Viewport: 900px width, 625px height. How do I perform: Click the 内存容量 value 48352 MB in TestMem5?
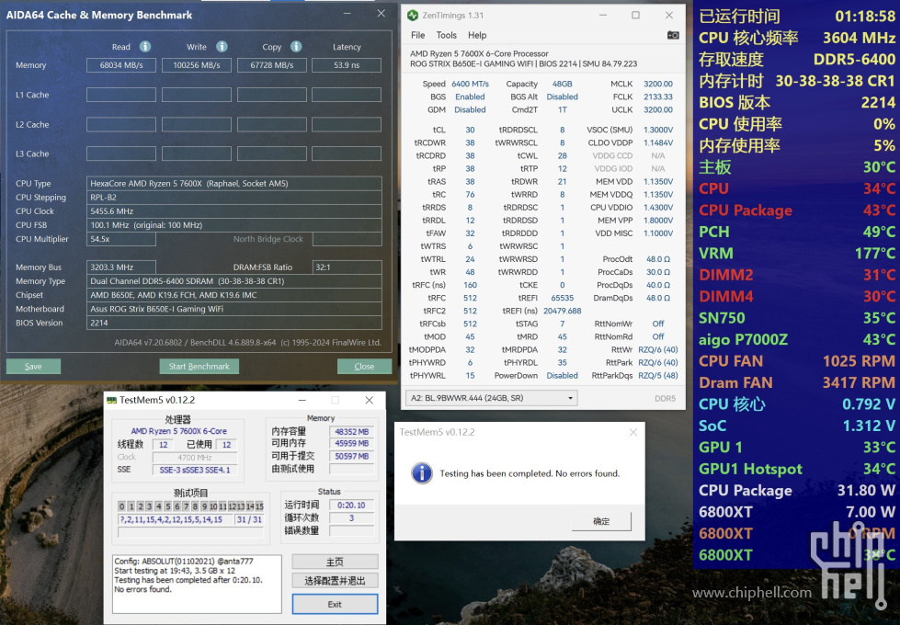click(x=352, y=432)
